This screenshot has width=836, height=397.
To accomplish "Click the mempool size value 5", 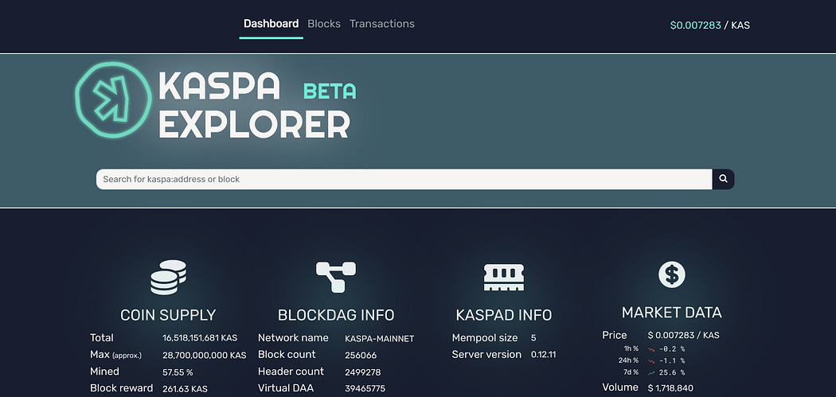I will pyautogui.click(x=533, y=338).
